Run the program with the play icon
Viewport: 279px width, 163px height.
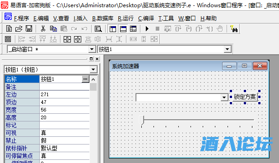click(x=147, y=28)
